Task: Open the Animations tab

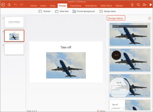Action: coord(91,6)
